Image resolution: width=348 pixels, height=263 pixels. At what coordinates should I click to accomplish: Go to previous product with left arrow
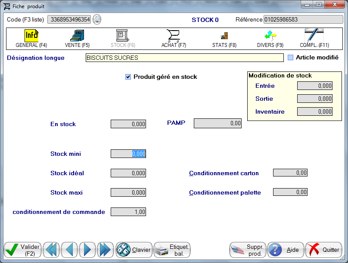coord(69,250)
